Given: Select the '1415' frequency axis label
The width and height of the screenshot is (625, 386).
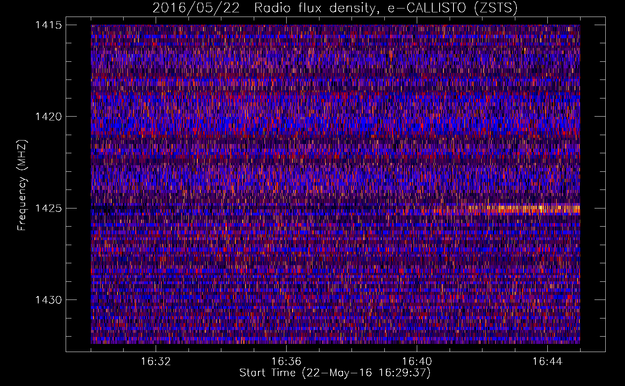Looking at the screenshot, I should 48,25.
